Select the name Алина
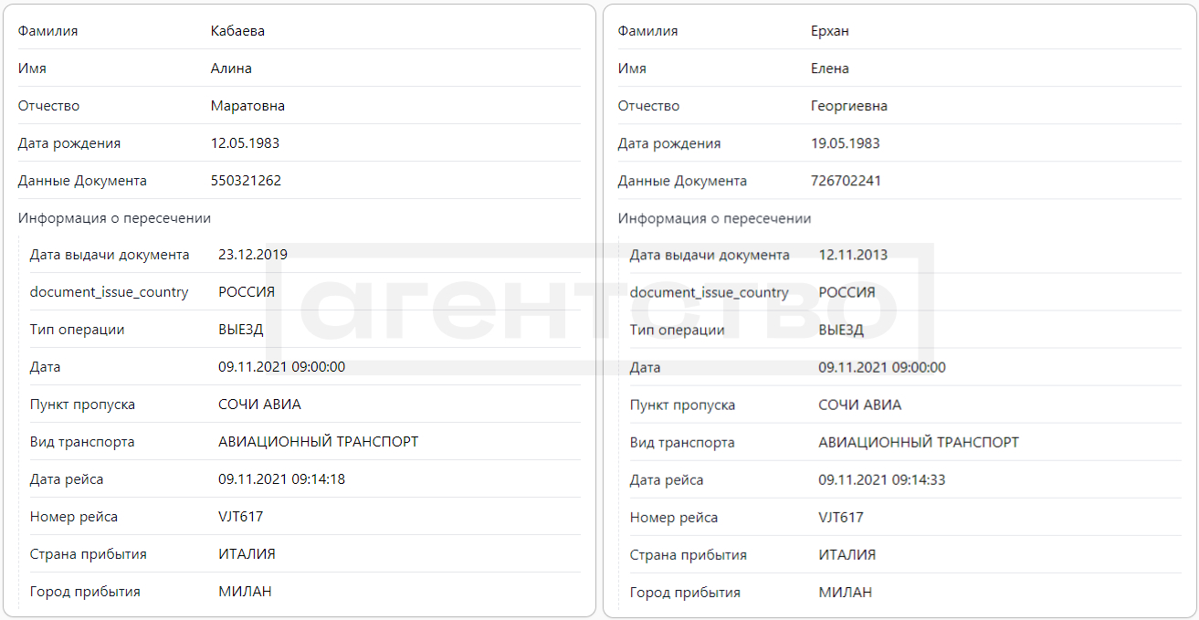 (231, 68)
